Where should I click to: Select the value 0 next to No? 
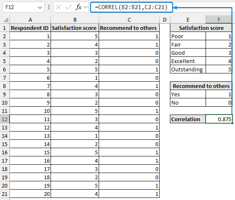(x=219, y=103)
